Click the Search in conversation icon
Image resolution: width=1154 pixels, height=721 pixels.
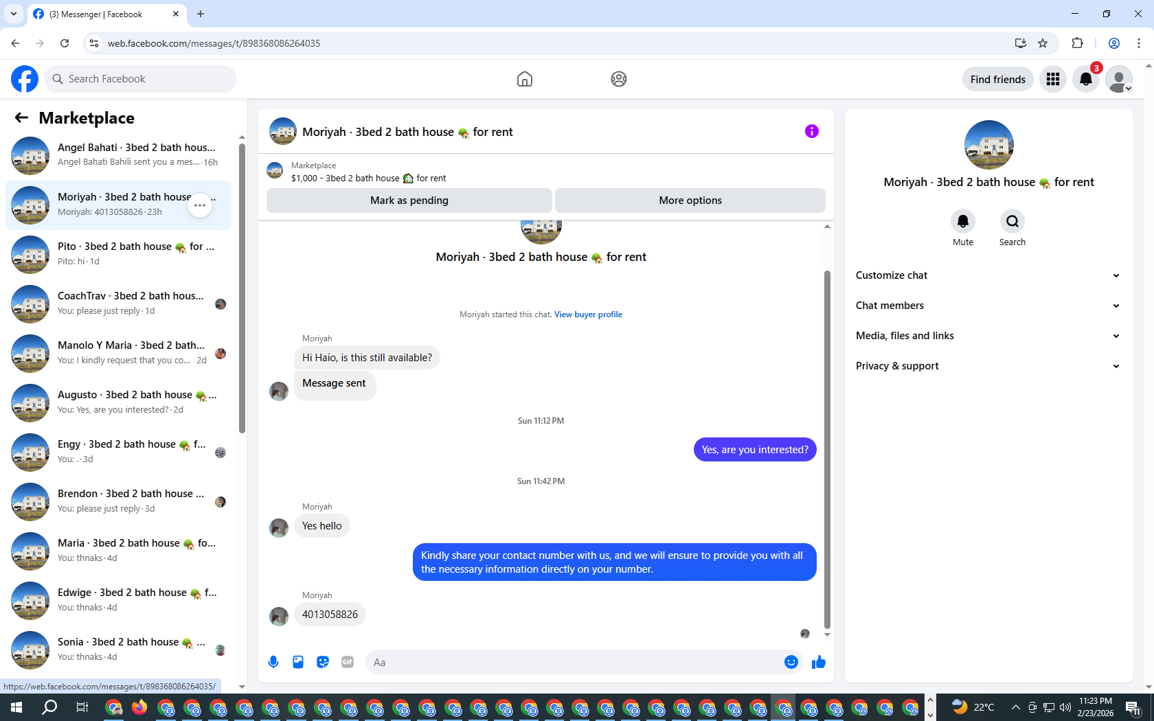[x=1012, y=221]
